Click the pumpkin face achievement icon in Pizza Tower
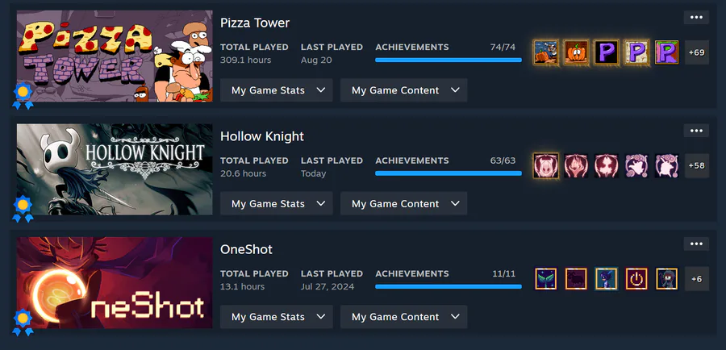726x350 pixels. point(576,52)
